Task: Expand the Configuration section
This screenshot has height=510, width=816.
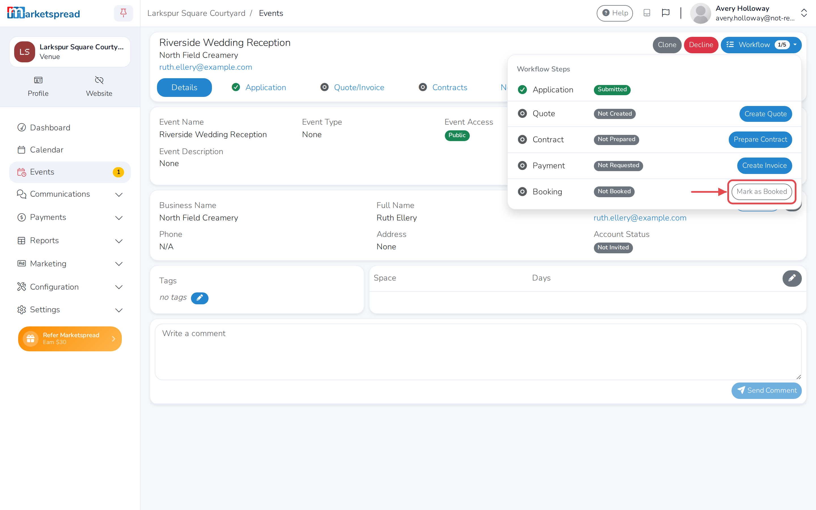Action: coord(70,287)
